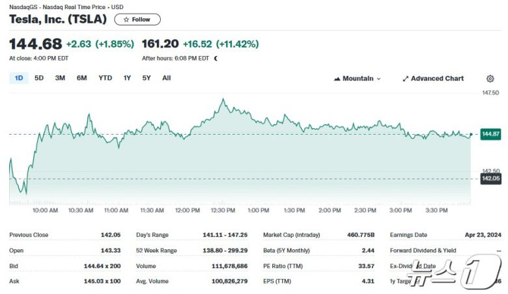
Task: Select the 1D time range tab
Action: point(19,78)
